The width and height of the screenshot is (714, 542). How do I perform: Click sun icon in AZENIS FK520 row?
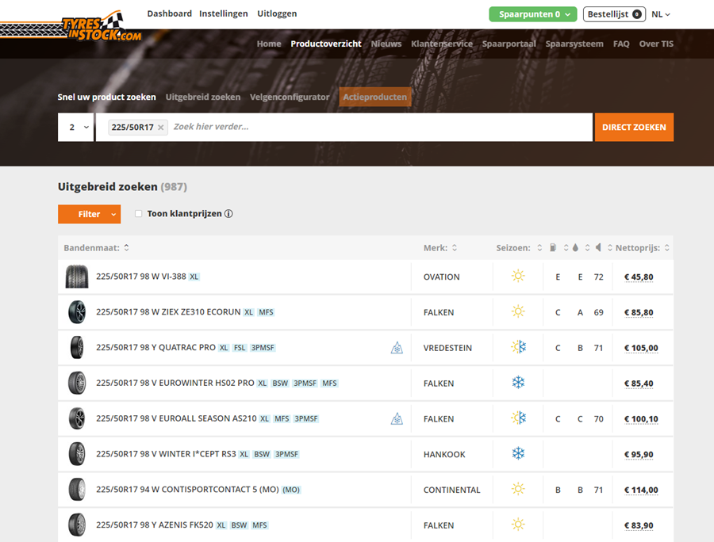(518, 525)
